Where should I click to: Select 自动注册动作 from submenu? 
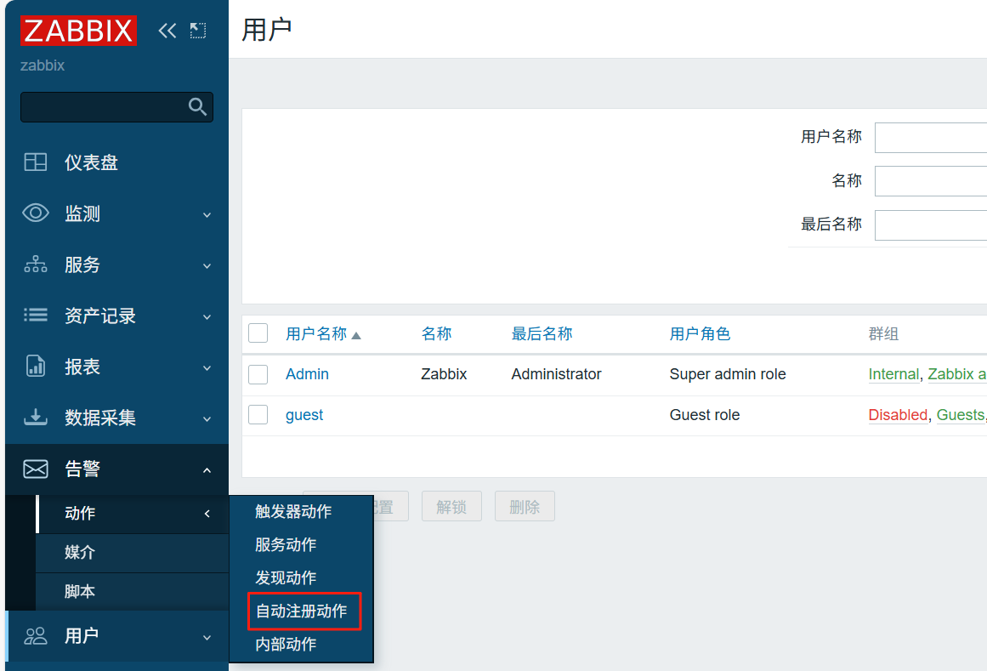(302, 611)
